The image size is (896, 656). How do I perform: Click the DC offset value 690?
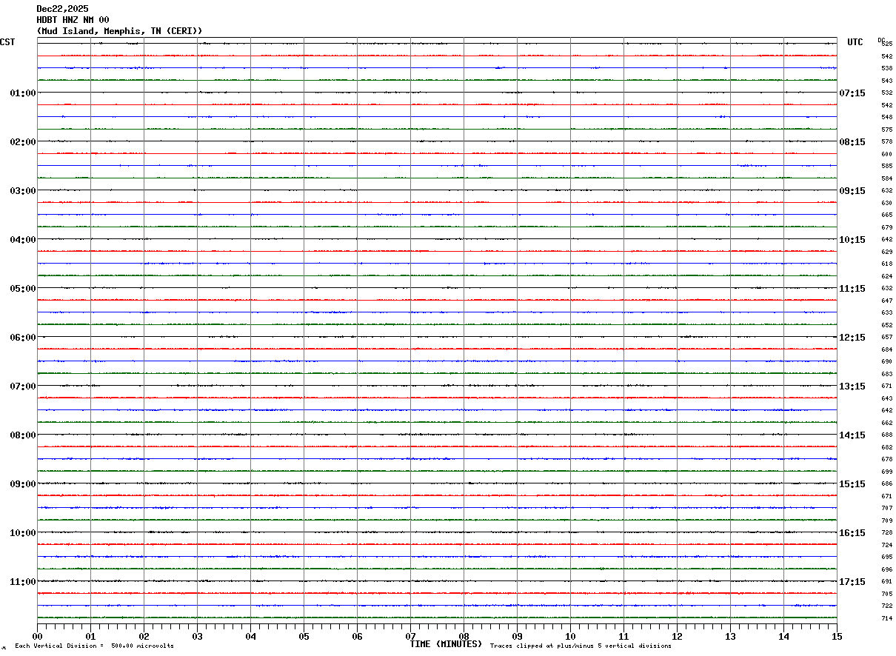click(886, 362)
